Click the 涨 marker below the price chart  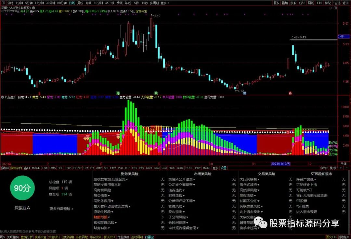pyautogui.click(x=290, y=93)
